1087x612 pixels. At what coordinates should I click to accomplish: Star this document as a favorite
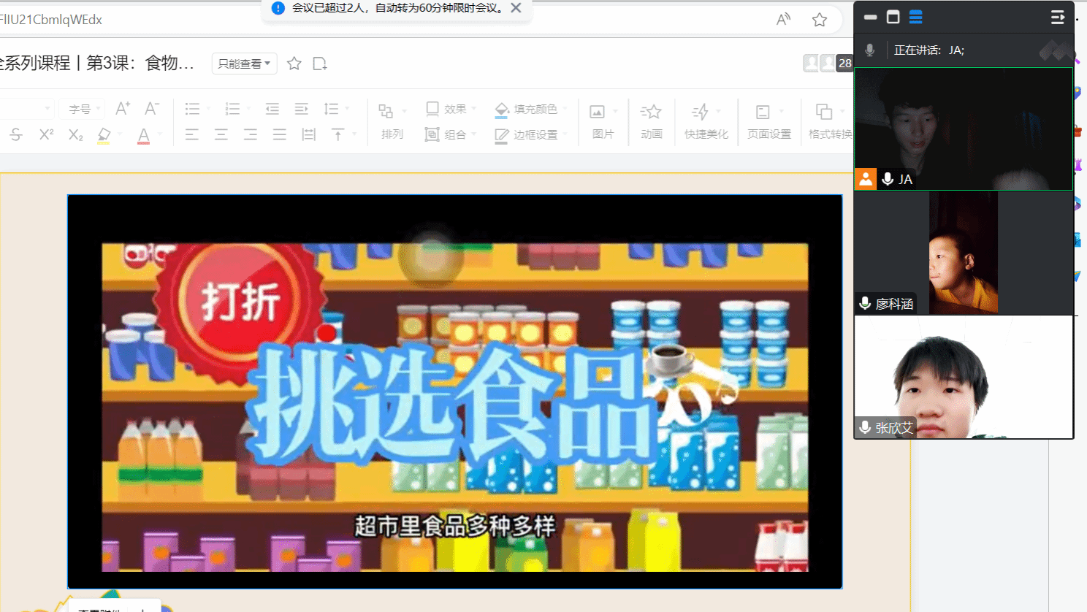tap(294, 64)
